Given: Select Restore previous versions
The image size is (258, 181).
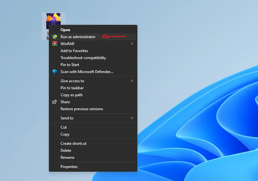Looking at the screenshot, I should pos(82,109).
